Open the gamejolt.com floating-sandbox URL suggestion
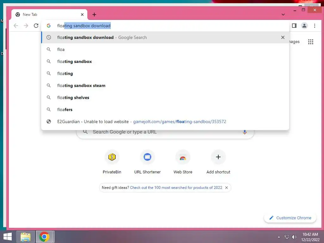The width and height of the screenshot is (324, 243). 165,121
